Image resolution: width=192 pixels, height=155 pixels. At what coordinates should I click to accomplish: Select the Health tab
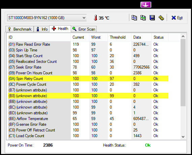click(x=60, y=29)
